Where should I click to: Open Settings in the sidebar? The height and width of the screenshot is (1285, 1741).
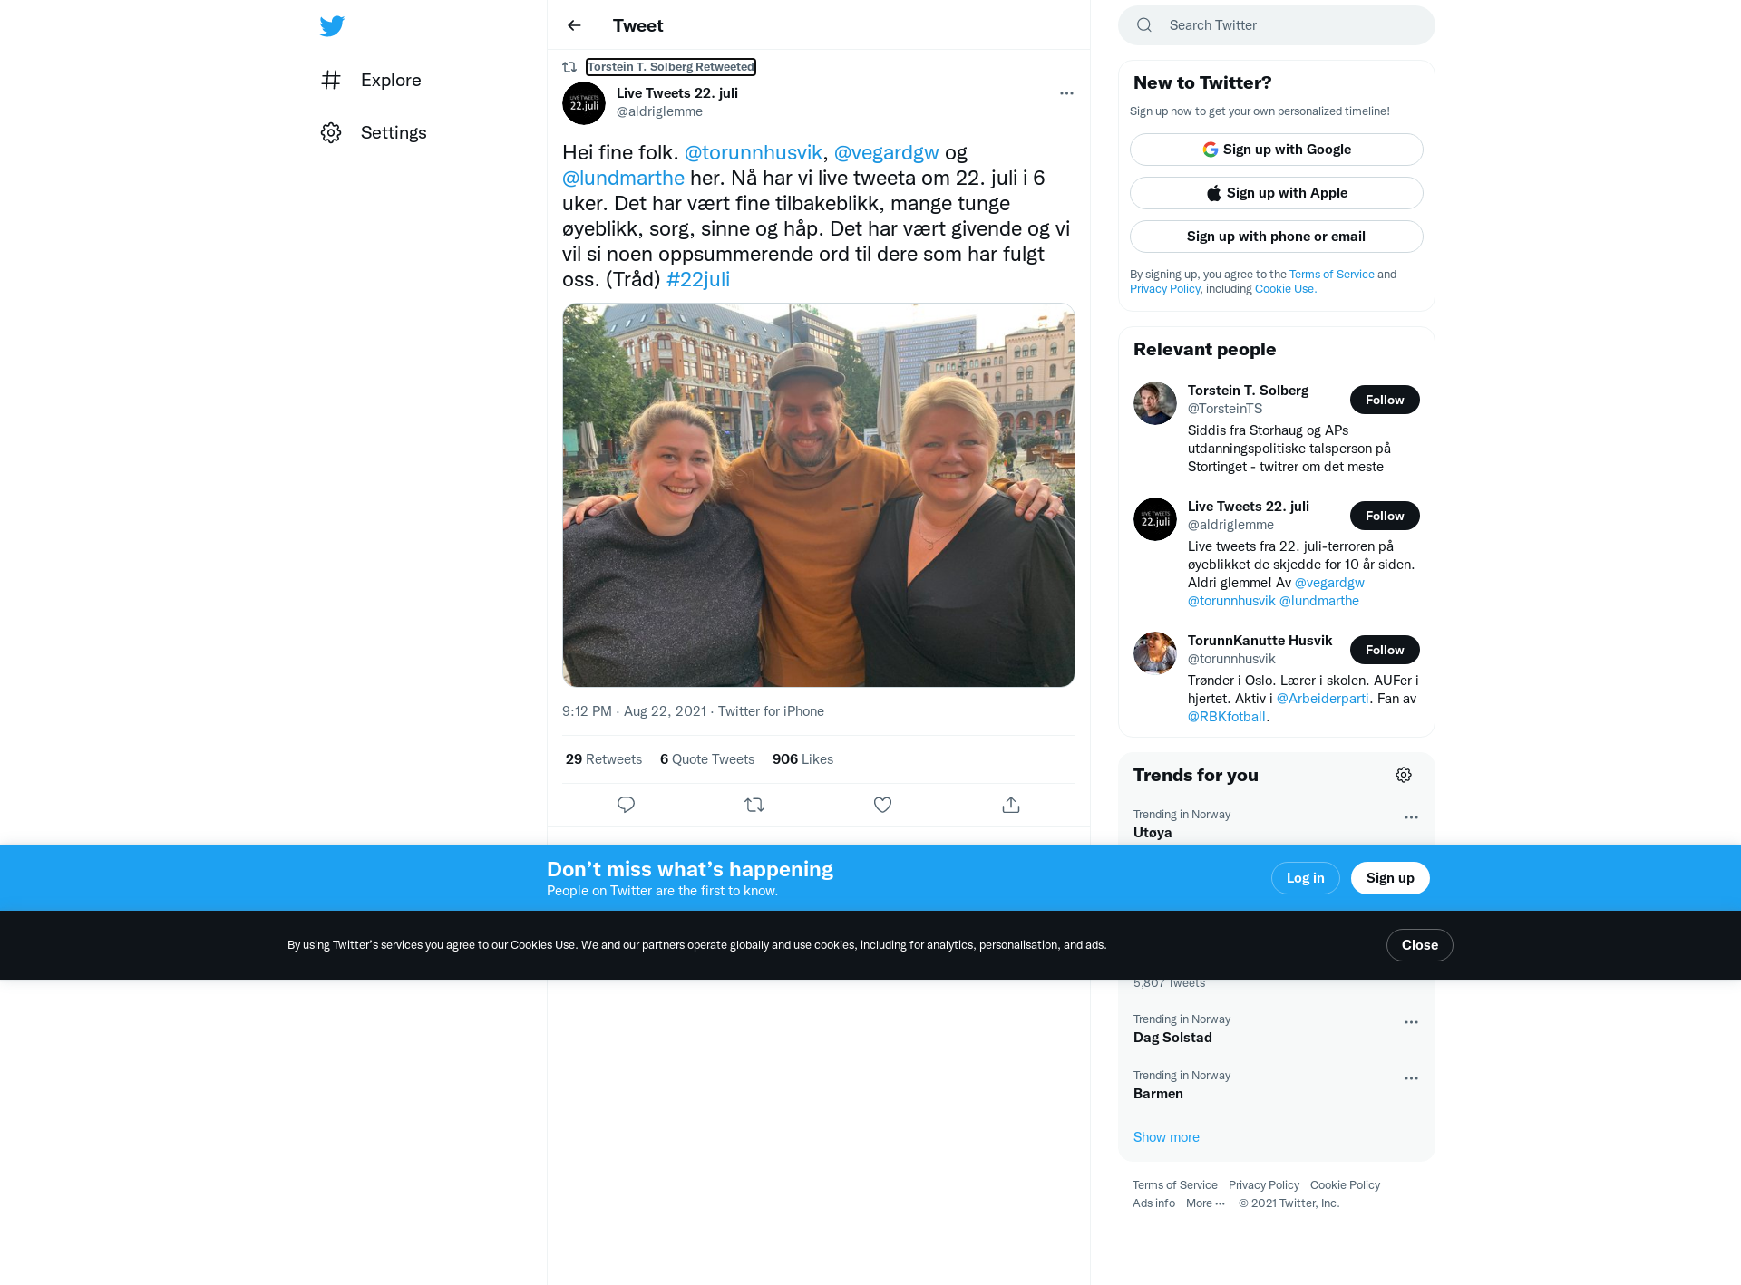pyautogui.click(x=374, y=132)
